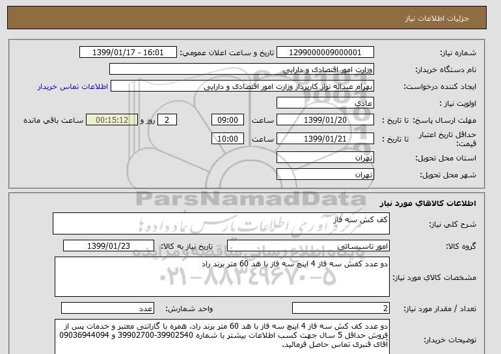Click the response deadline date field 1399/01/20
This screenshot has height=354, width=501.
[325, 120]
